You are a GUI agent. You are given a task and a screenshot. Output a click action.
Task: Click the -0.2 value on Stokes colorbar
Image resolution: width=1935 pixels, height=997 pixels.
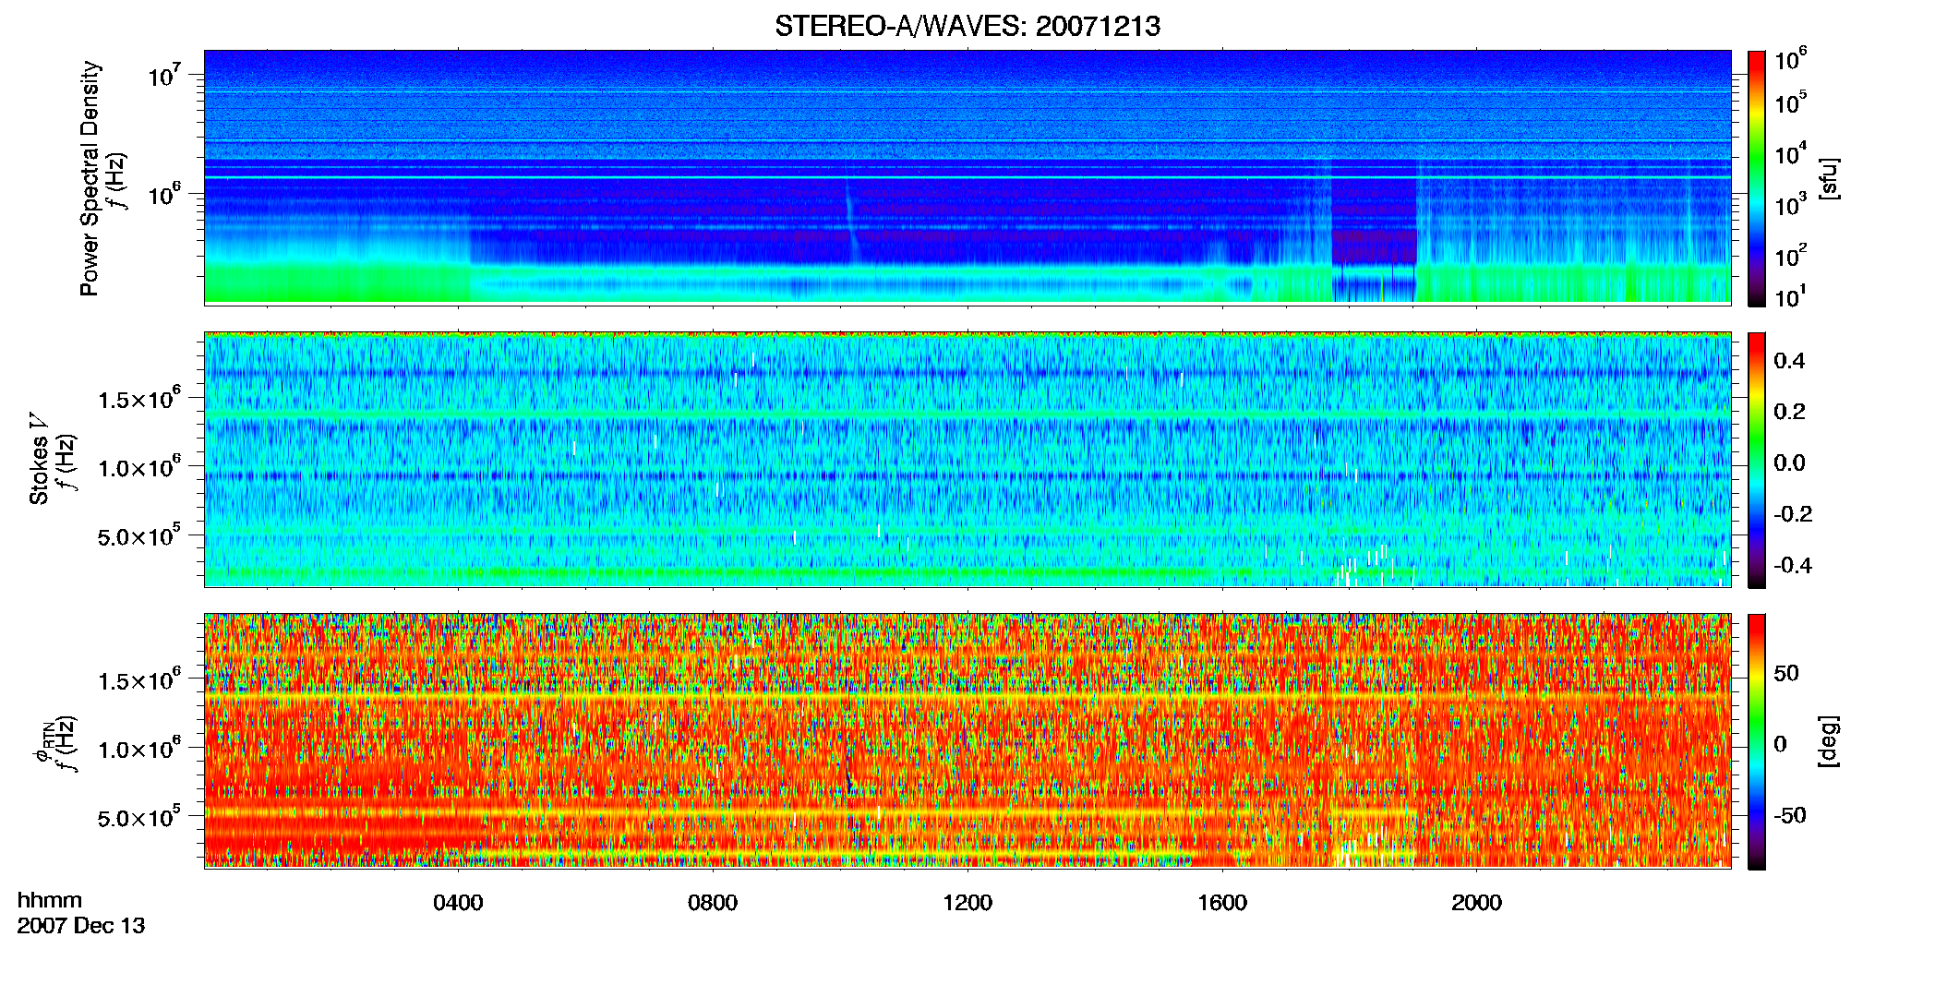pyautogui.click(x=1793, y=514)
